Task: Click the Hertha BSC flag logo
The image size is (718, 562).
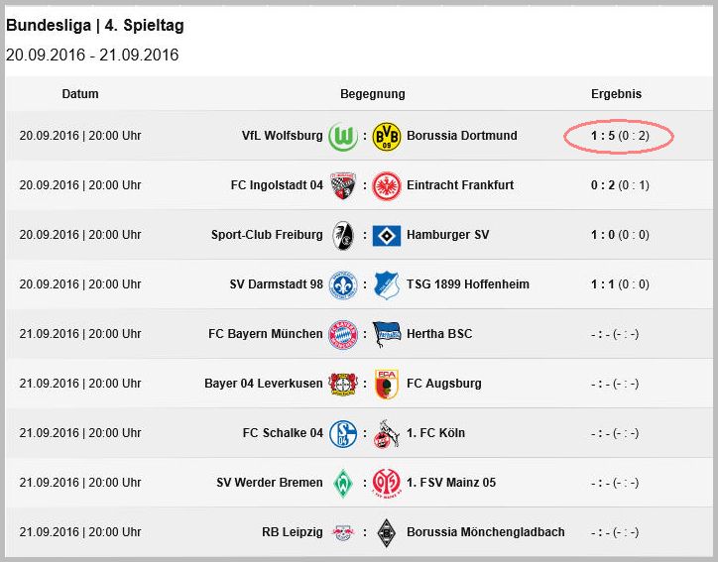Action: [x=387, y=335]
